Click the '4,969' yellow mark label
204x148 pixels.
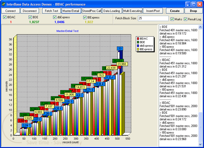(39, 112)
